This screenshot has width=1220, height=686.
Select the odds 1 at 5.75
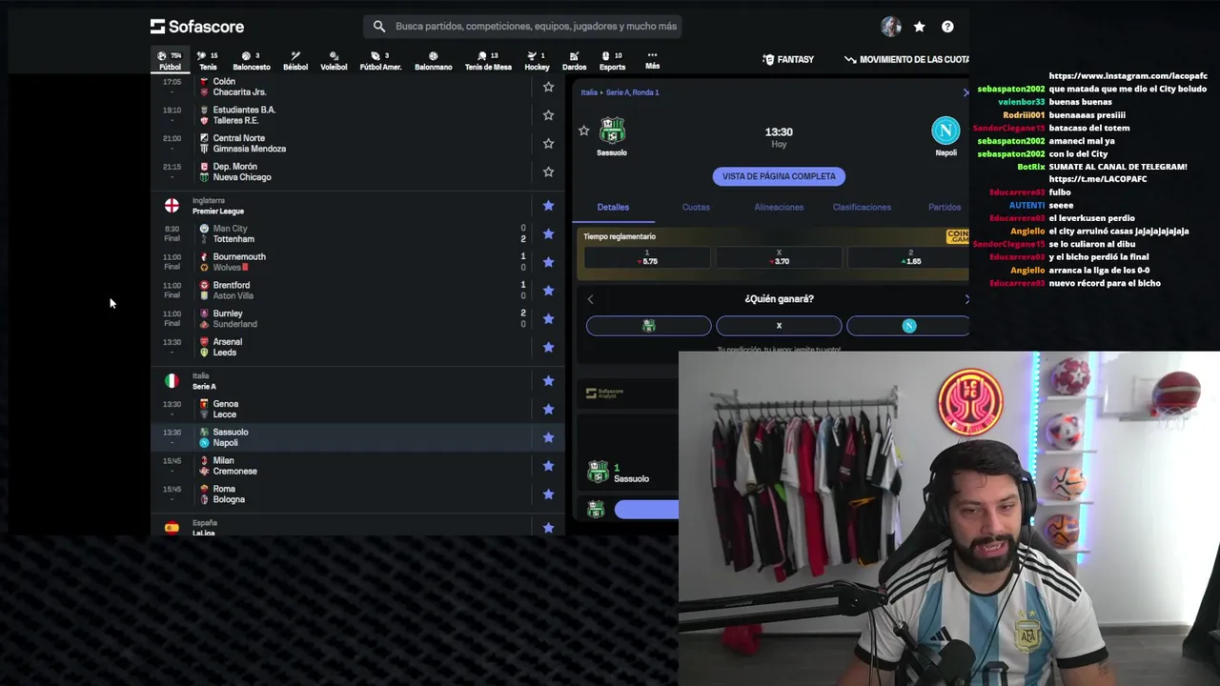[x=647, y=257]
